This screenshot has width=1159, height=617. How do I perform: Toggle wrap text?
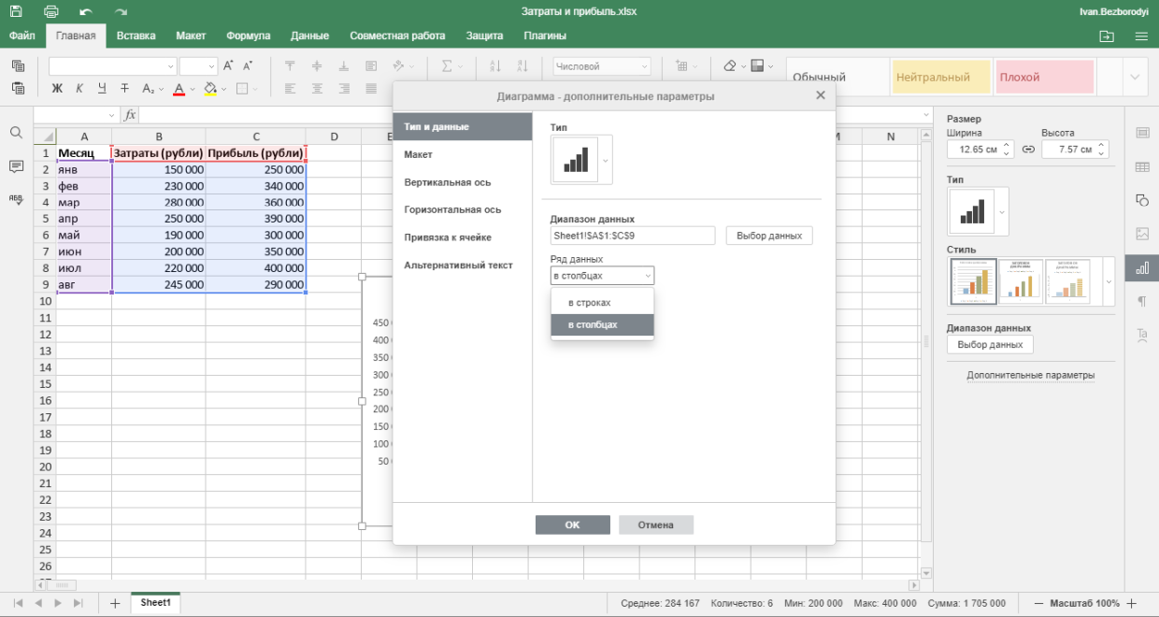pyautogui.click(x=371, y=66)
